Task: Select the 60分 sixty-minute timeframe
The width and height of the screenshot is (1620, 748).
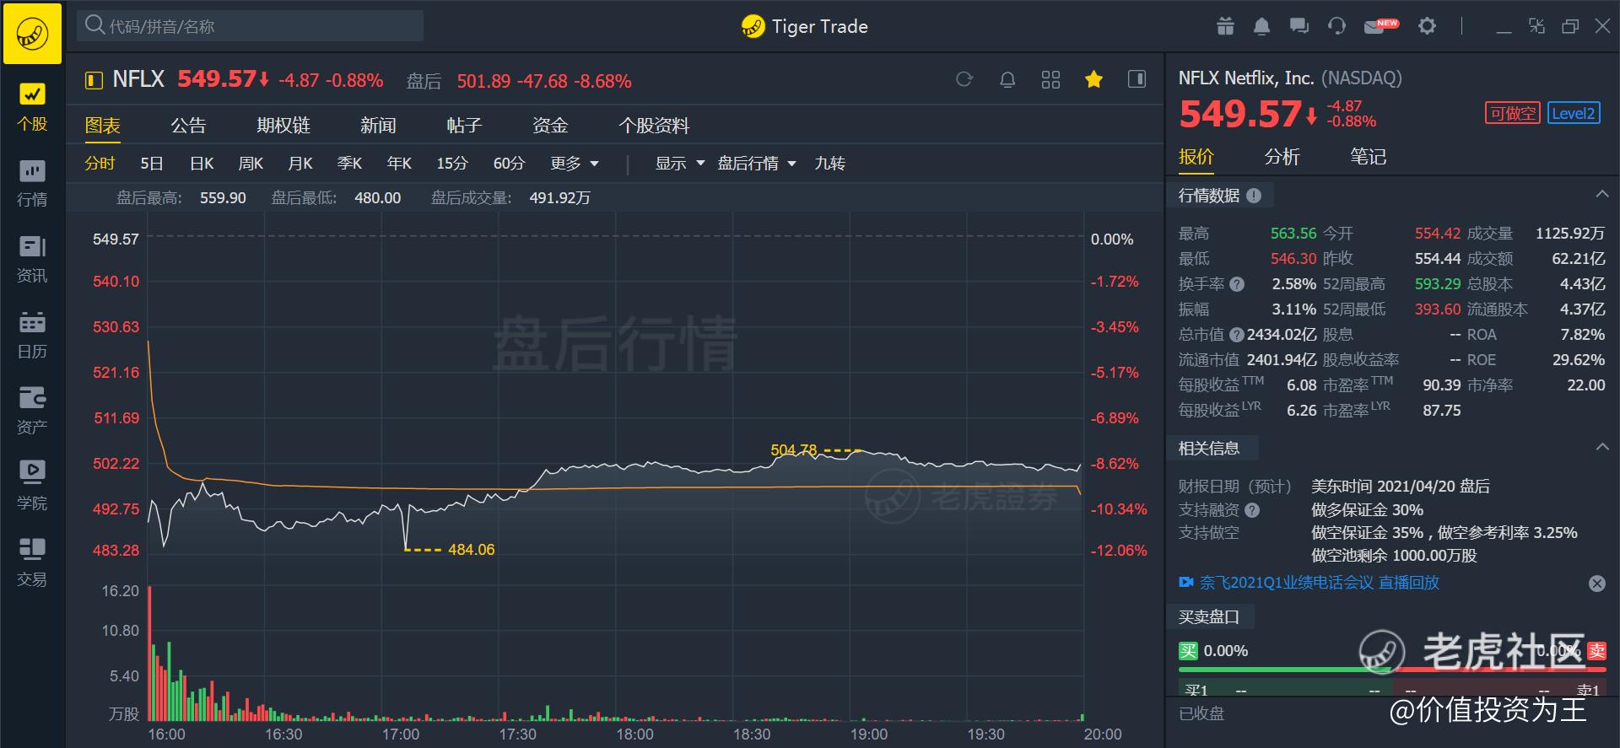Action: (x=509, y=164)
